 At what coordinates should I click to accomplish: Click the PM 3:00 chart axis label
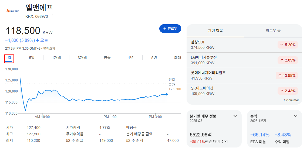155,117
